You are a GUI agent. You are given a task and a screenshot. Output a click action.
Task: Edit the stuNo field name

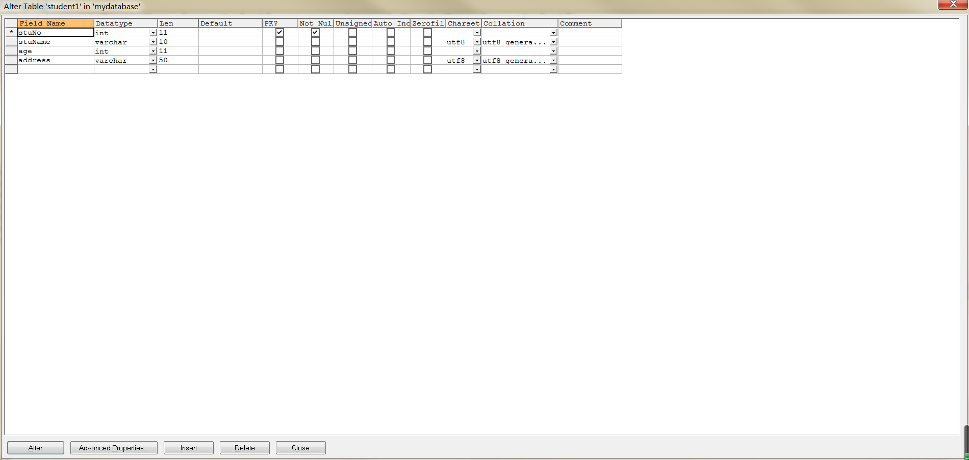[x=55, y=32]
